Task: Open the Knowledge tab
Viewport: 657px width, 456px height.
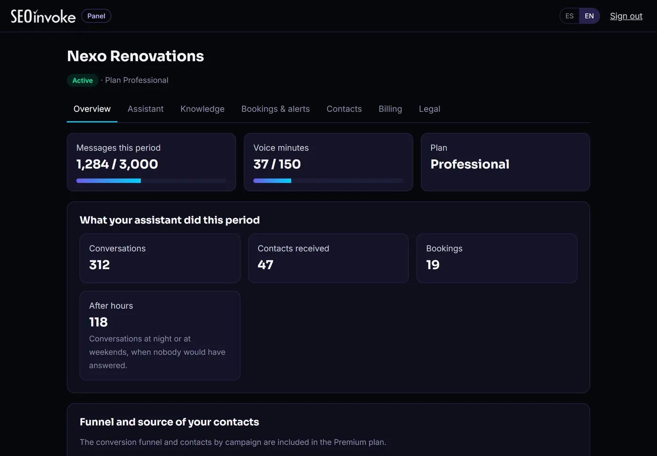Action: (202, 109)
